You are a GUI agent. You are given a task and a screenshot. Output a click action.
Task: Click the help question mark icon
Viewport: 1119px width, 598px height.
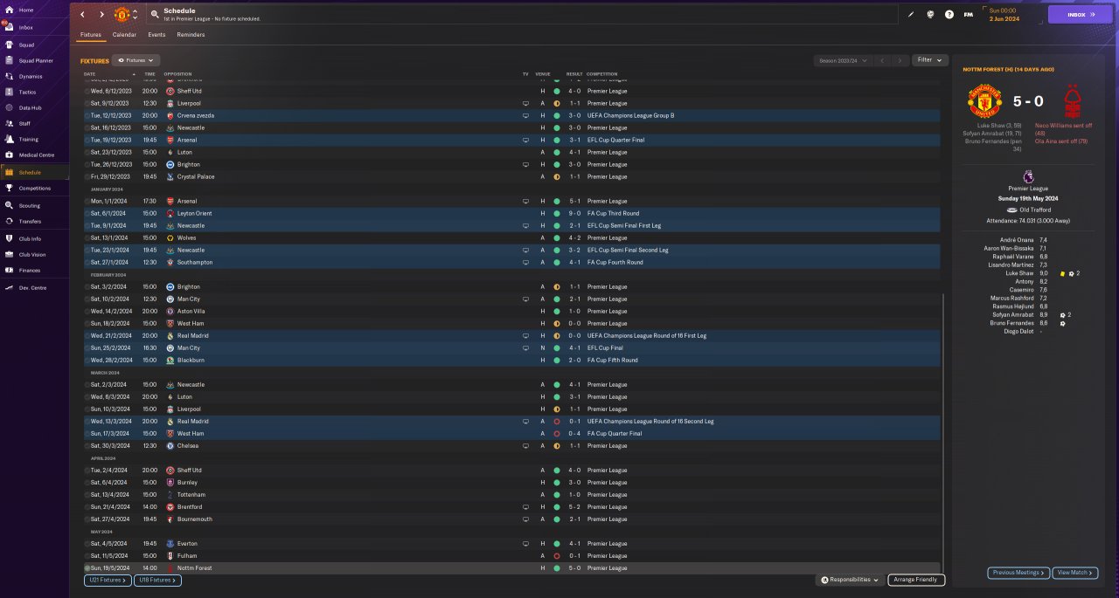pos(949,14)
